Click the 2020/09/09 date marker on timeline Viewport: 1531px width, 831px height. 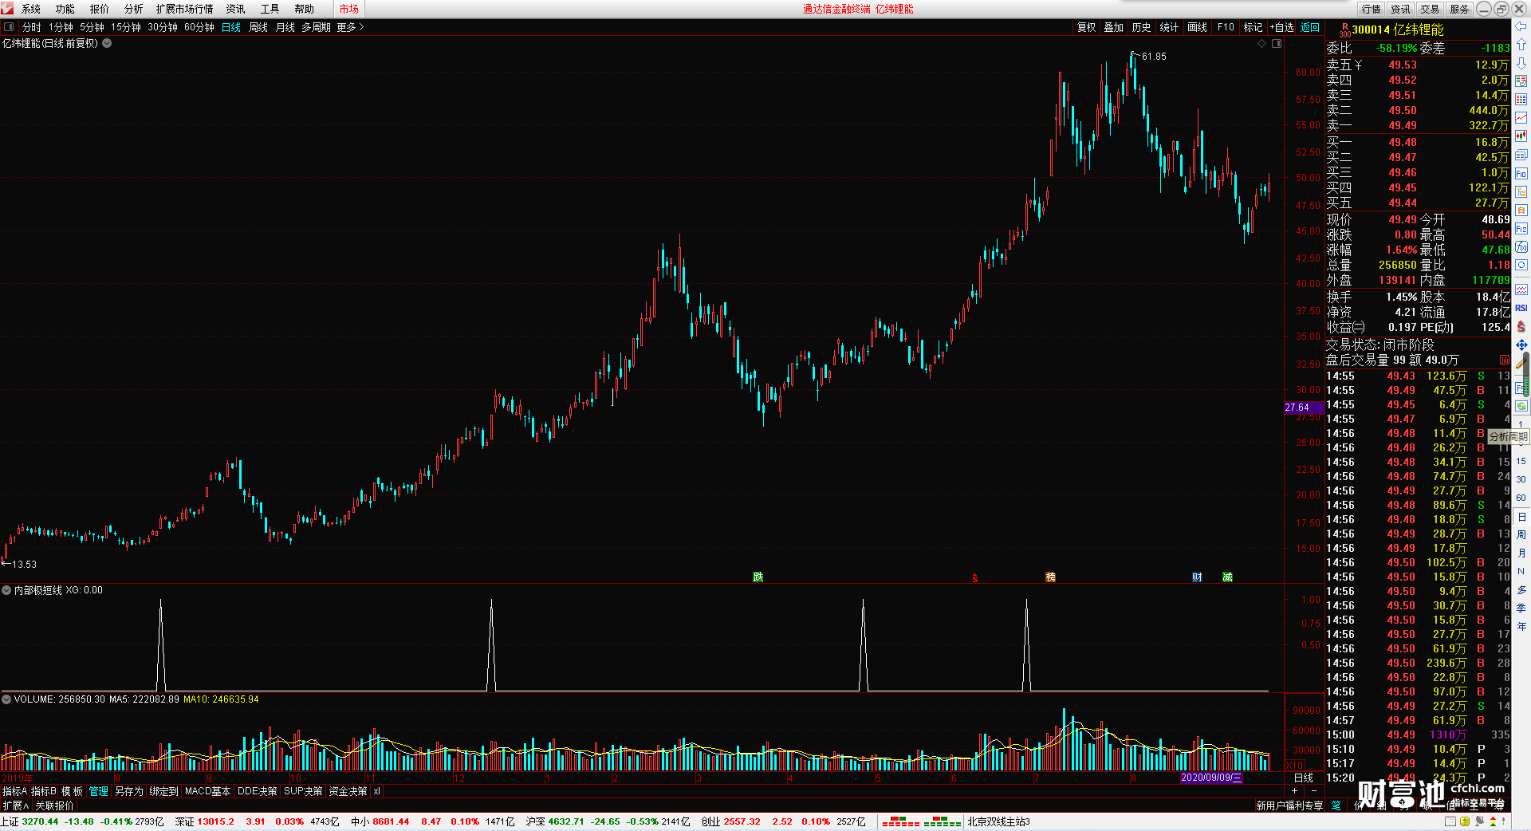point(1211,778)
